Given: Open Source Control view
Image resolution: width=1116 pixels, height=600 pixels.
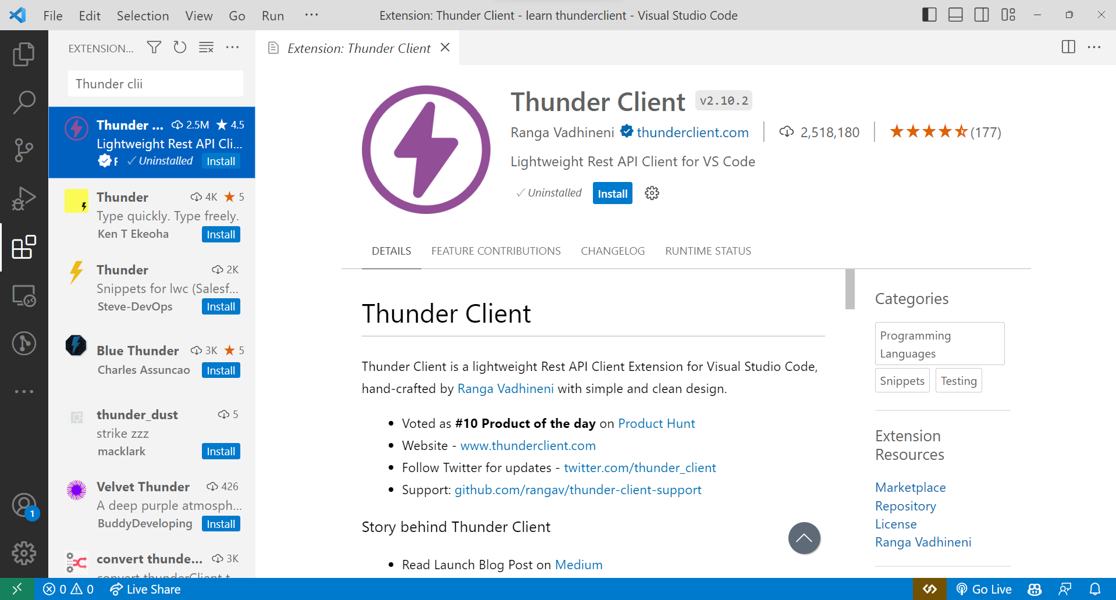Looking at the screenshot, I should pyautogui.click(x=24, y=151).
